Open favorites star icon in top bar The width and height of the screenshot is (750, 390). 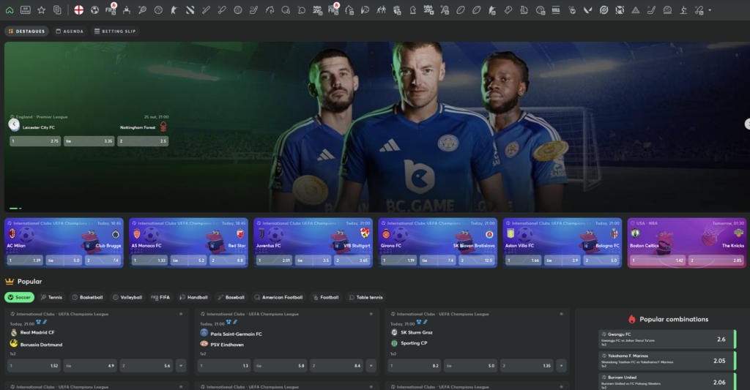(x=42, y=10)
